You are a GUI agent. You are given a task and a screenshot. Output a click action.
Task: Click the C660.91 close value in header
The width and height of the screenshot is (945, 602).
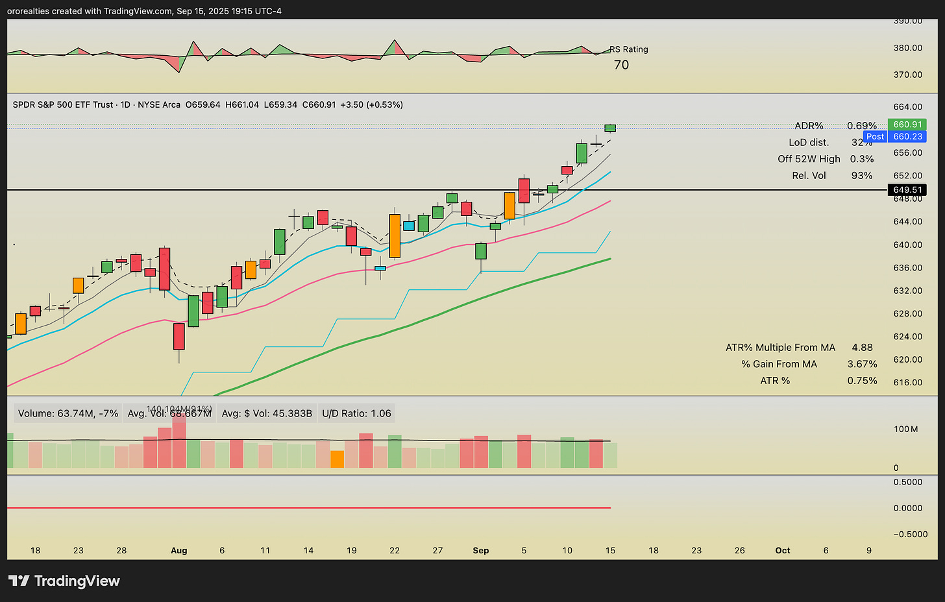click(319, 104)
